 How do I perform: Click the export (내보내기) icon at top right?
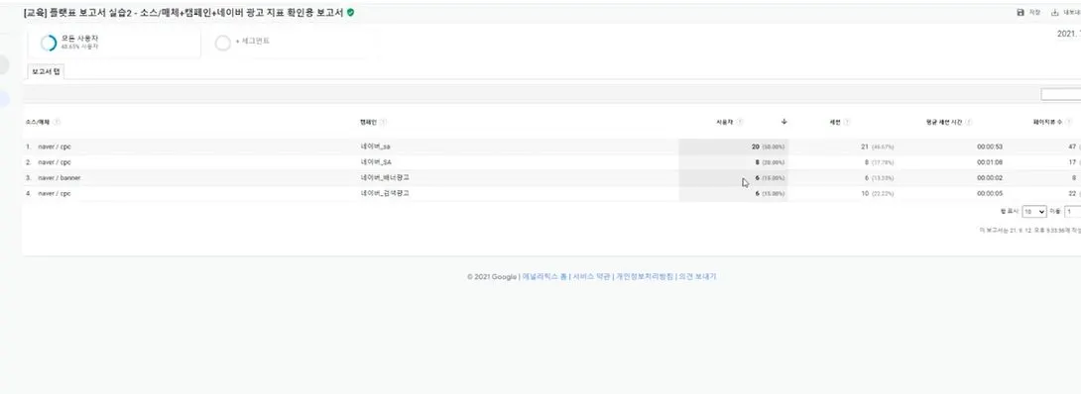click(x=1055, y=13)
